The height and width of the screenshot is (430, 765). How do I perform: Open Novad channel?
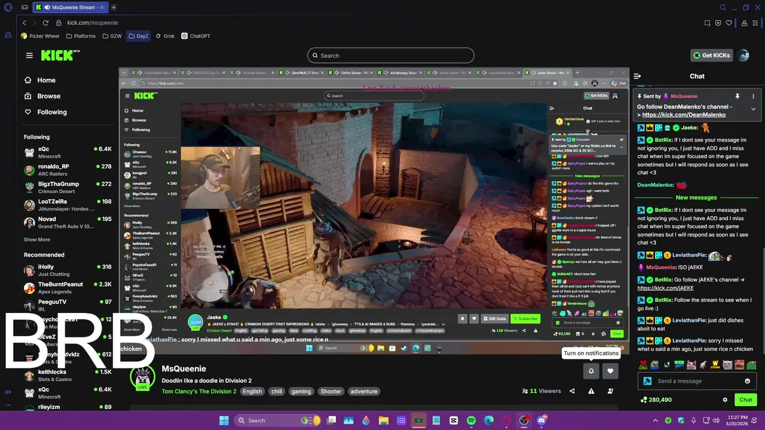[68, 223]
